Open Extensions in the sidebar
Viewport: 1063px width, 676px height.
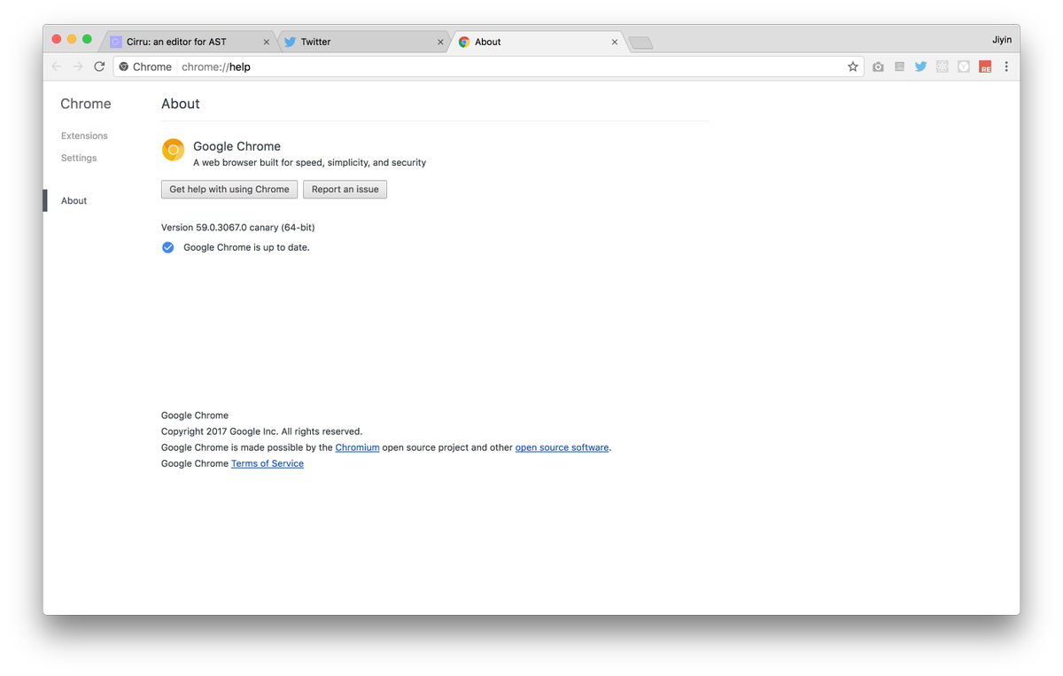click(x=84, y=136)
